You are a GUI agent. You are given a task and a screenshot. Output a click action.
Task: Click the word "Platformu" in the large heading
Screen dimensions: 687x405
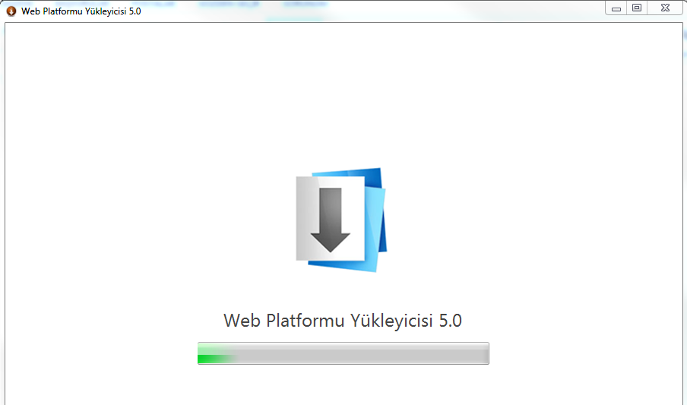(306, 321)
